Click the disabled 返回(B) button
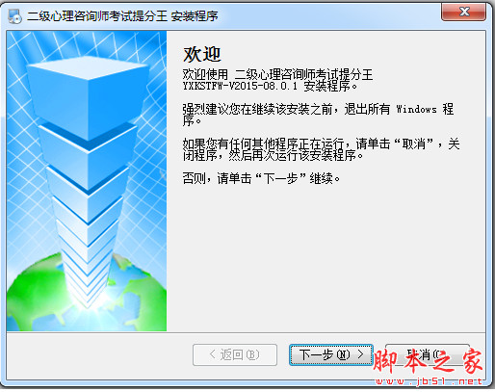 (x=235, y=354)
